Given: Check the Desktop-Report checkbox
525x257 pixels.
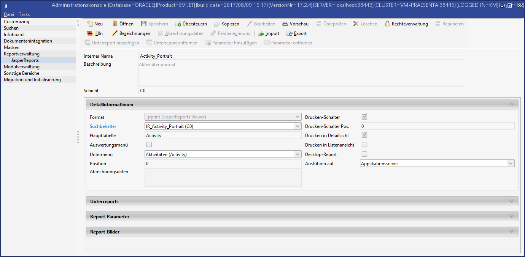Looking at the screenshot, I should tap(364, 154).
